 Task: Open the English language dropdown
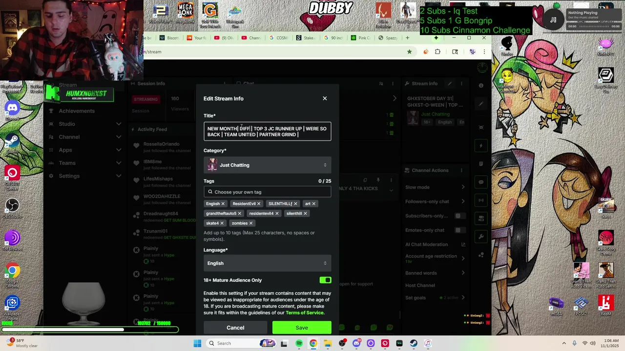267,263
